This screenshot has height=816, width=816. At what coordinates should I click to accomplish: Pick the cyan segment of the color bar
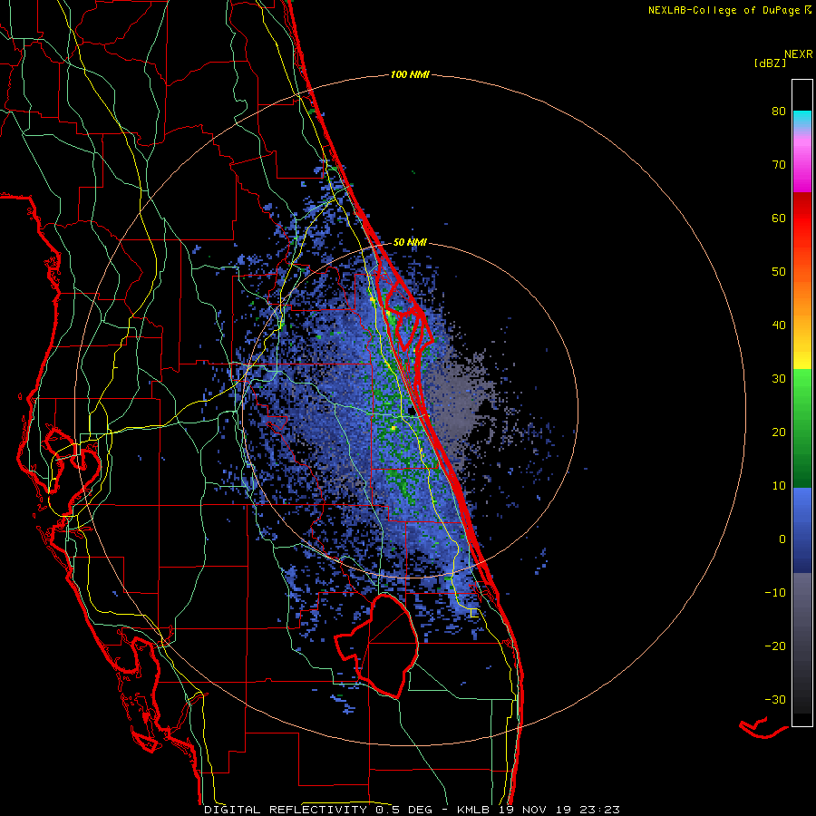[802, 119]
